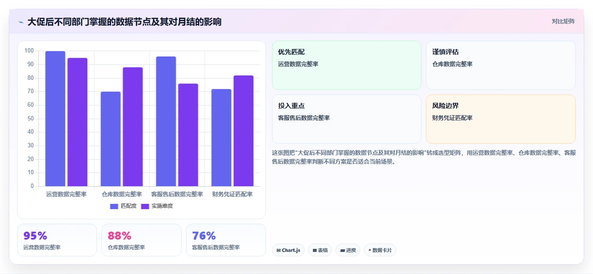Open the 优先匹配 matrix card
This screenshot has width=593, height=274.
(347, 65)
